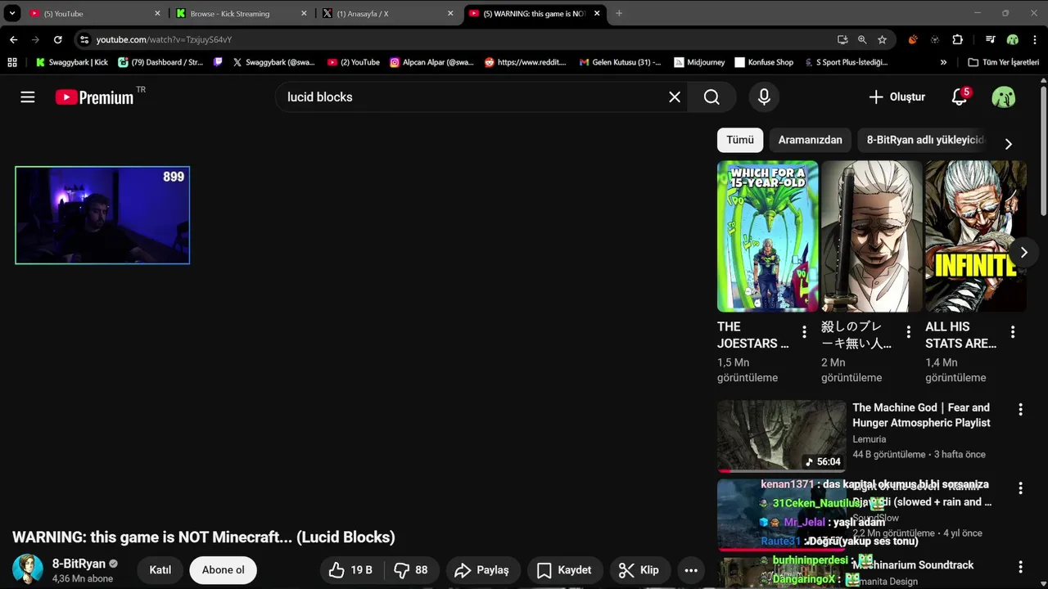Save video with Kaydet button
Image resolution: width=1048 pixels, height=589 pixels.
pos(564,570)
